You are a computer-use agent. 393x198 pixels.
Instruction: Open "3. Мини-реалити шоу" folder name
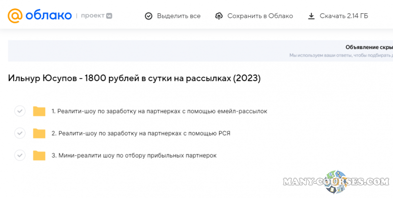pos(134,155)
